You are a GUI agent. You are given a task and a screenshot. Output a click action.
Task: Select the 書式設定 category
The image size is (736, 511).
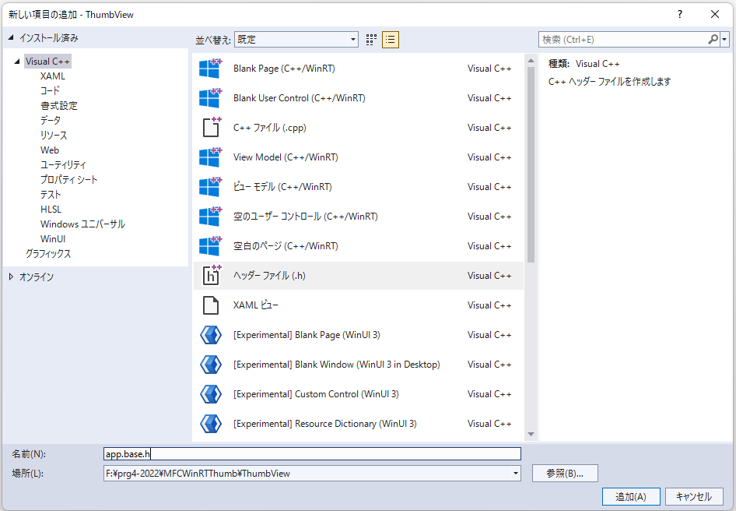[x=58, y=106]
